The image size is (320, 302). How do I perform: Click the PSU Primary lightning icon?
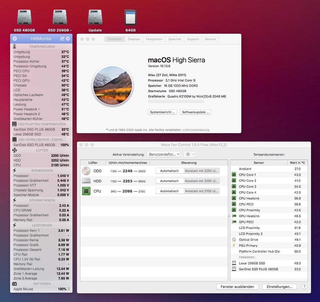[234, 245]
